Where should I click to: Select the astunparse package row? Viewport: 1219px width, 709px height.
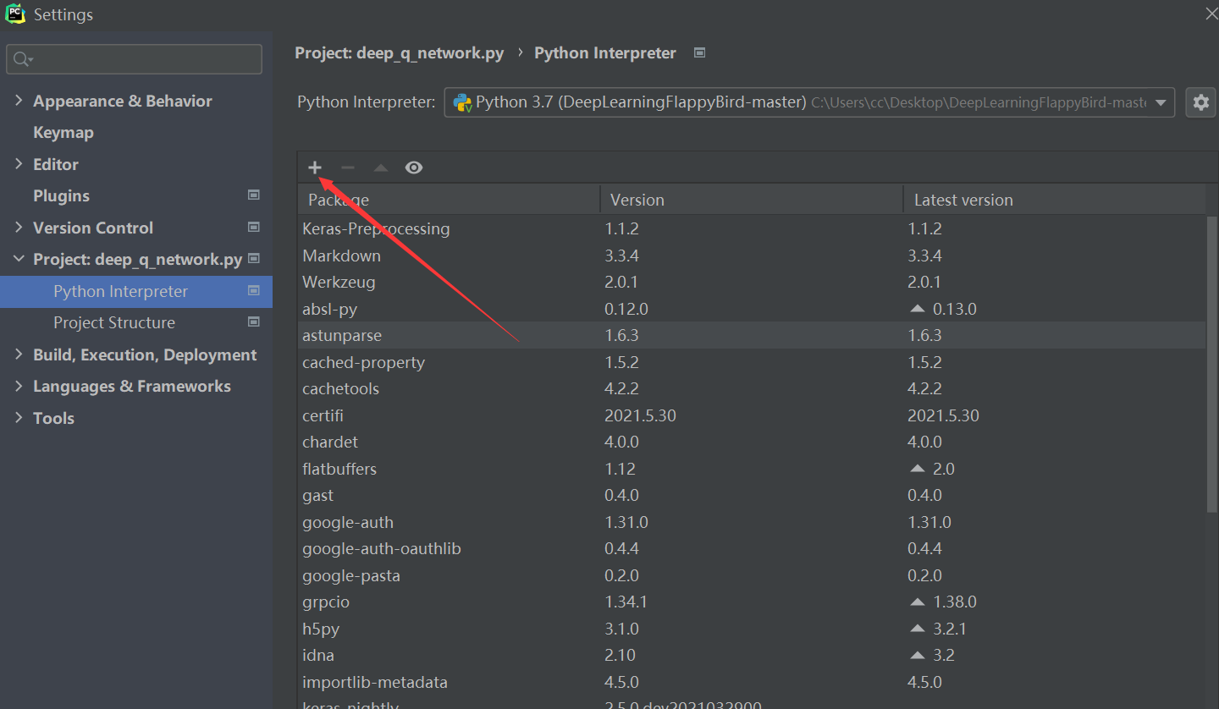click(x=752, y=335)
